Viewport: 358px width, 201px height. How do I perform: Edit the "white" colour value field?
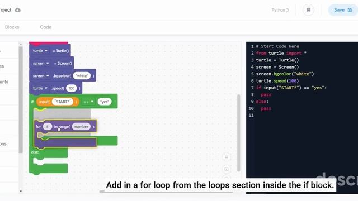pos(82,76)
